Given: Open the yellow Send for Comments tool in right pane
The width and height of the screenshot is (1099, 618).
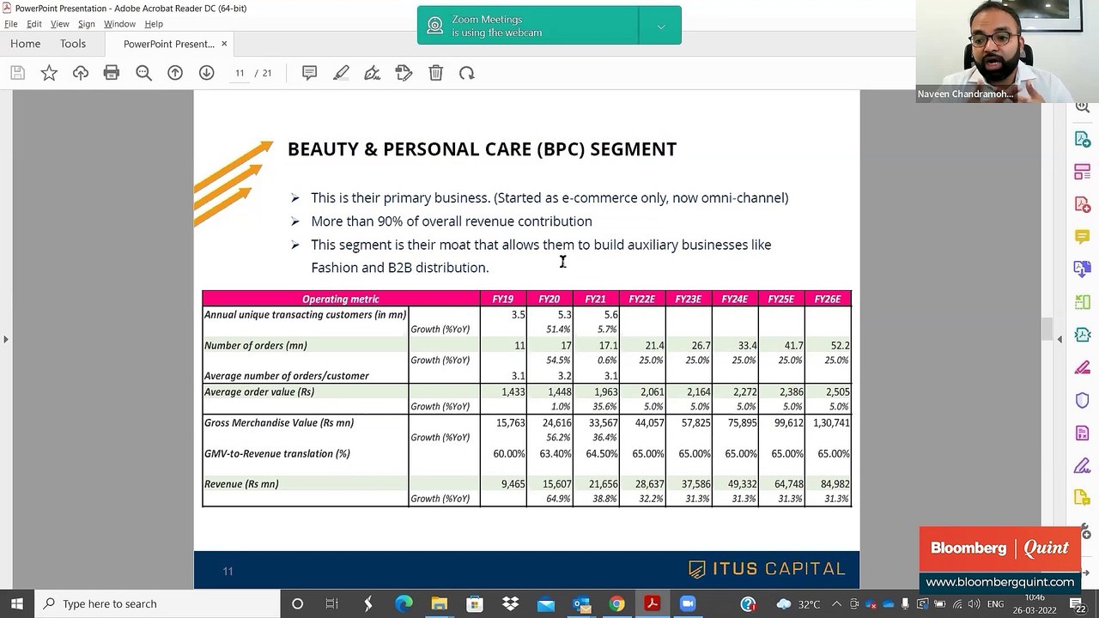Looking at the screenshot, I should pos(1082,498).
